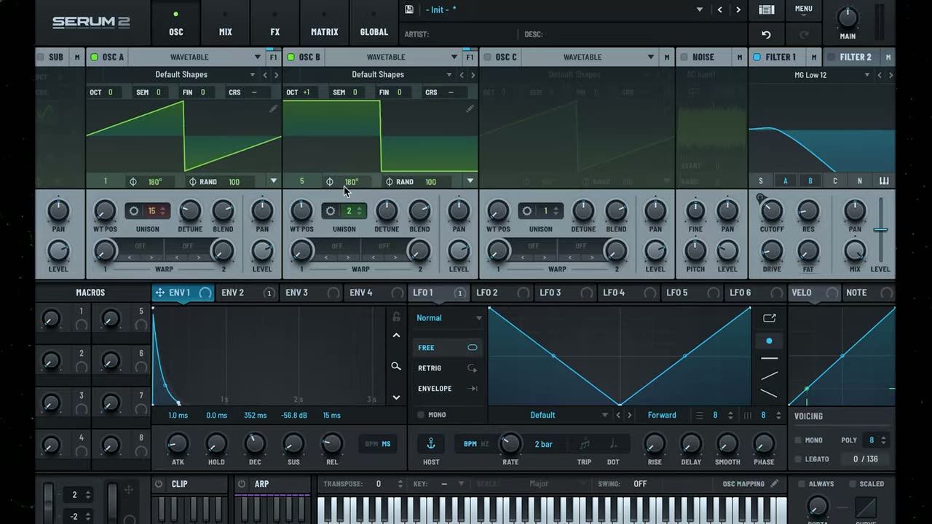The image size is (932, 524).
Task: Route filter to oscillator B
Action: tap(810, 181)
